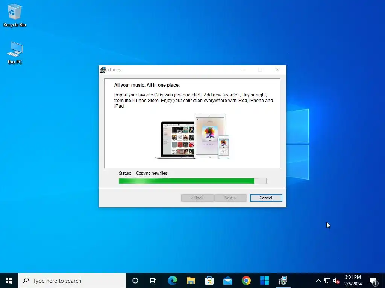This screenshot has height=288, width=385.
Task: Select the iTunes installer taskbar icon
Action: 283,280
